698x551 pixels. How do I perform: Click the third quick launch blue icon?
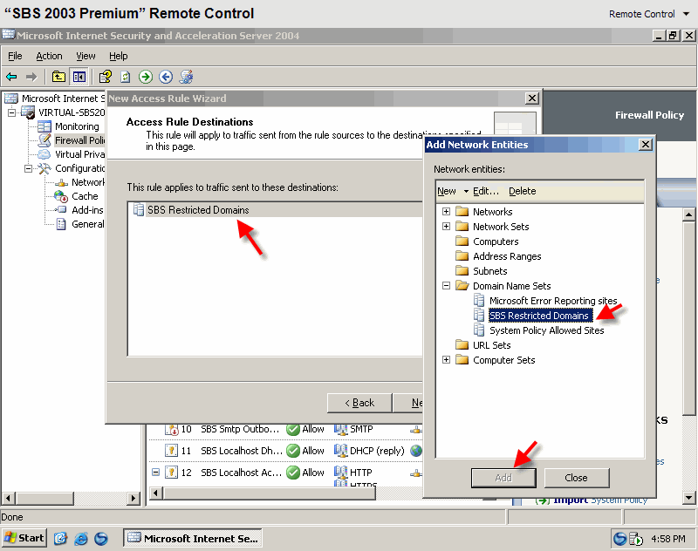101,539
